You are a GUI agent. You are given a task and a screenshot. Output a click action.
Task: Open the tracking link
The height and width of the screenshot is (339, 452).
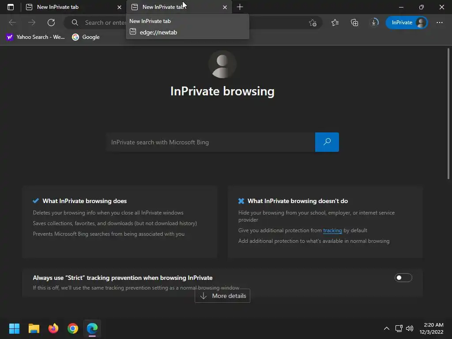tap(332, 230)
